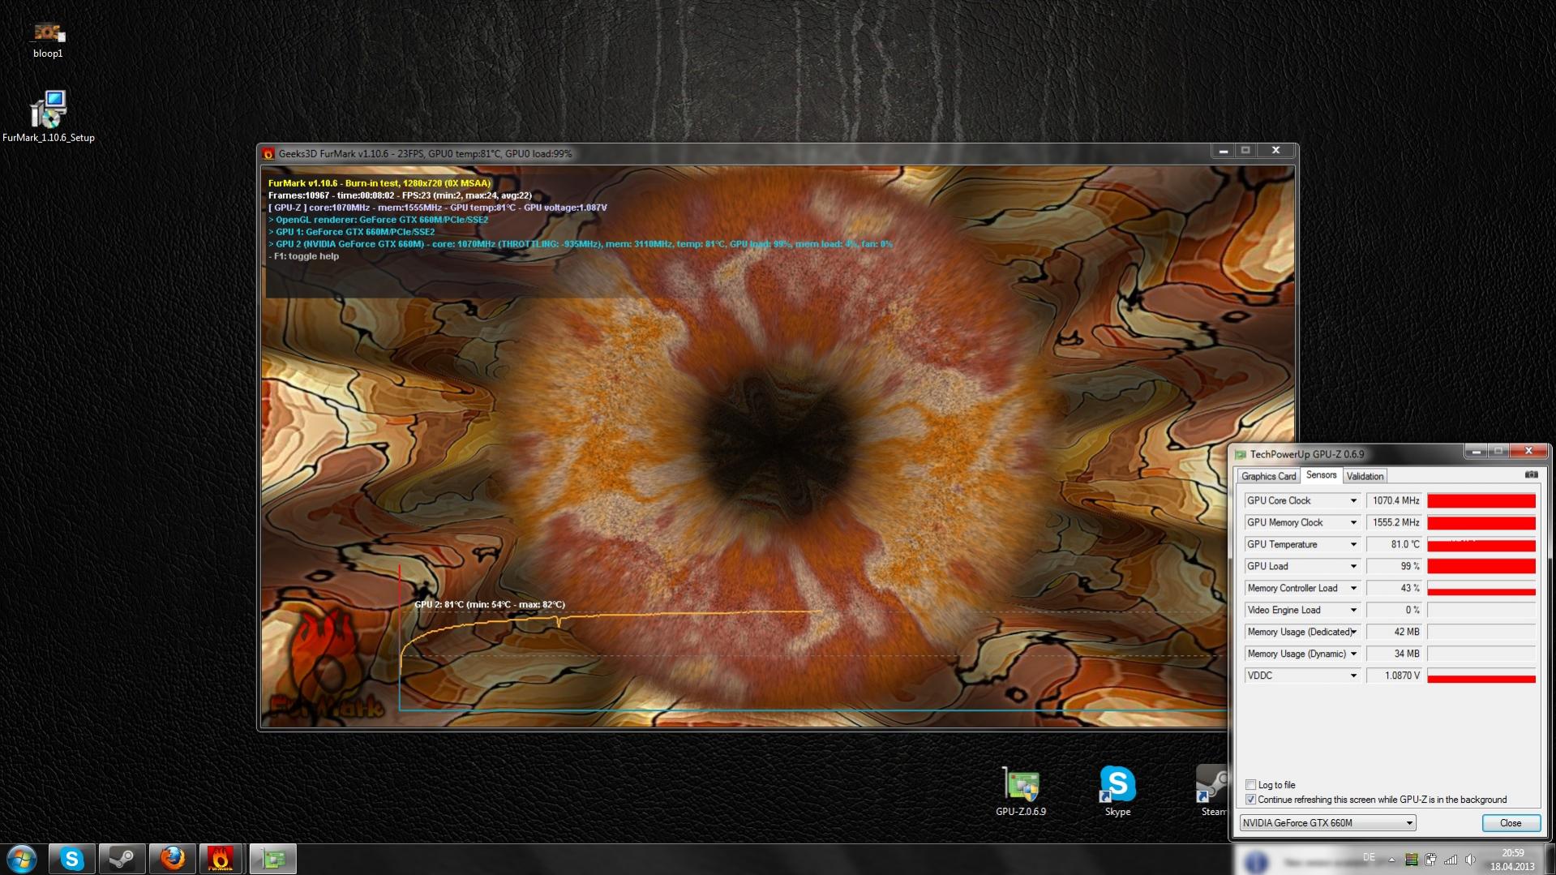Viewport: 1556px width, 875px height.
Task: Click the FurMark Burn-in test heading
Action: pos(379,183)
